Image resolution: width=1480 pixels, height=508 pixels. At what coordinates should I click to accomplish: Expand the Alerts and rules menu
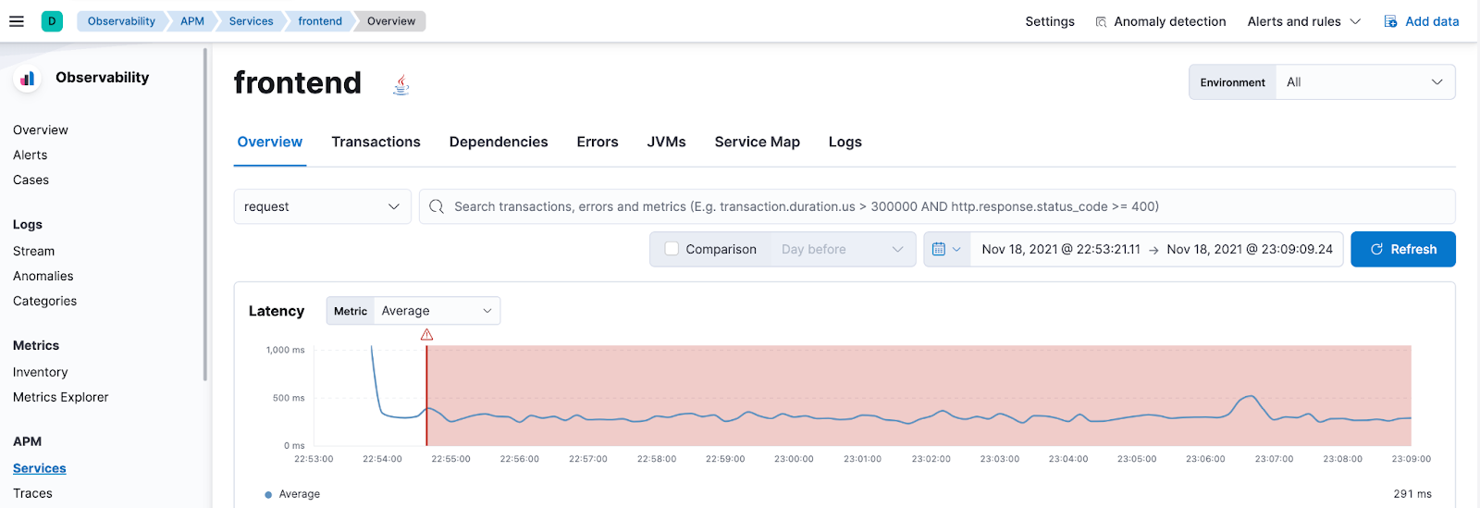(x=1303, y=21)
